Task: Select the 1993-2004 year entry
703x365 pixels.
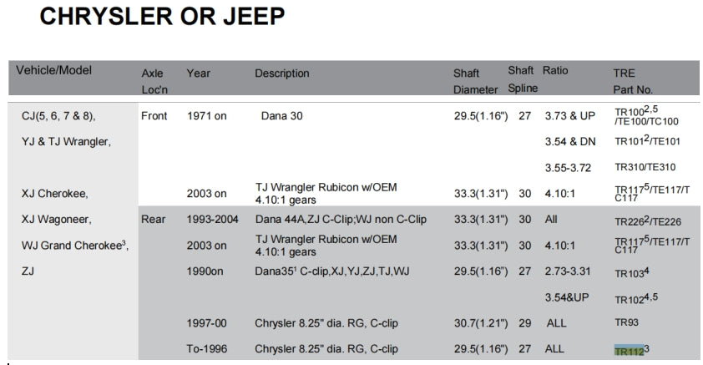Action: pyautogui.click(x=213, y=220)
